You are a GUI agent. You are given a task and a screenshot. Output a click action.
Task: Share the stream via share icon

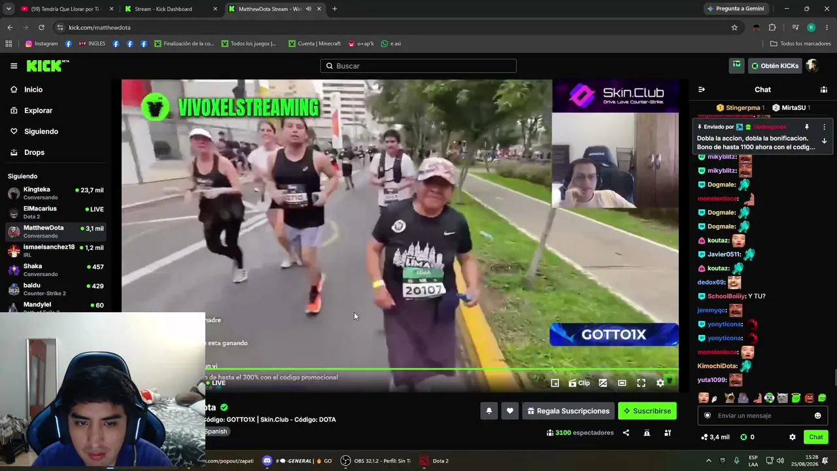coord(626,432)
